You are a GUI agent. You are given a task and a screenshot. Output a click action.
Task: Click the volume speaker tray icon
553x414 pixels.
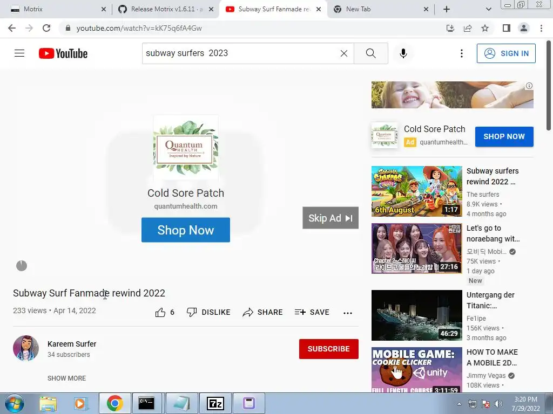tap(498, 404)
